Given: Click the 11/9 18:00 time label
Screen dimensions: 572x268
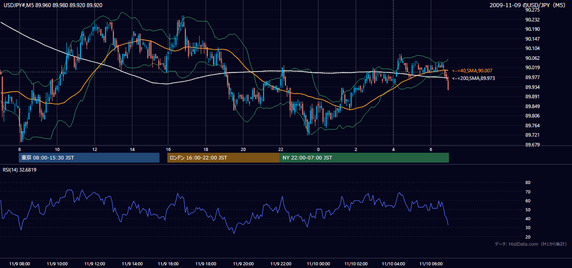Looking at the screenshot, I should [206, 264].
